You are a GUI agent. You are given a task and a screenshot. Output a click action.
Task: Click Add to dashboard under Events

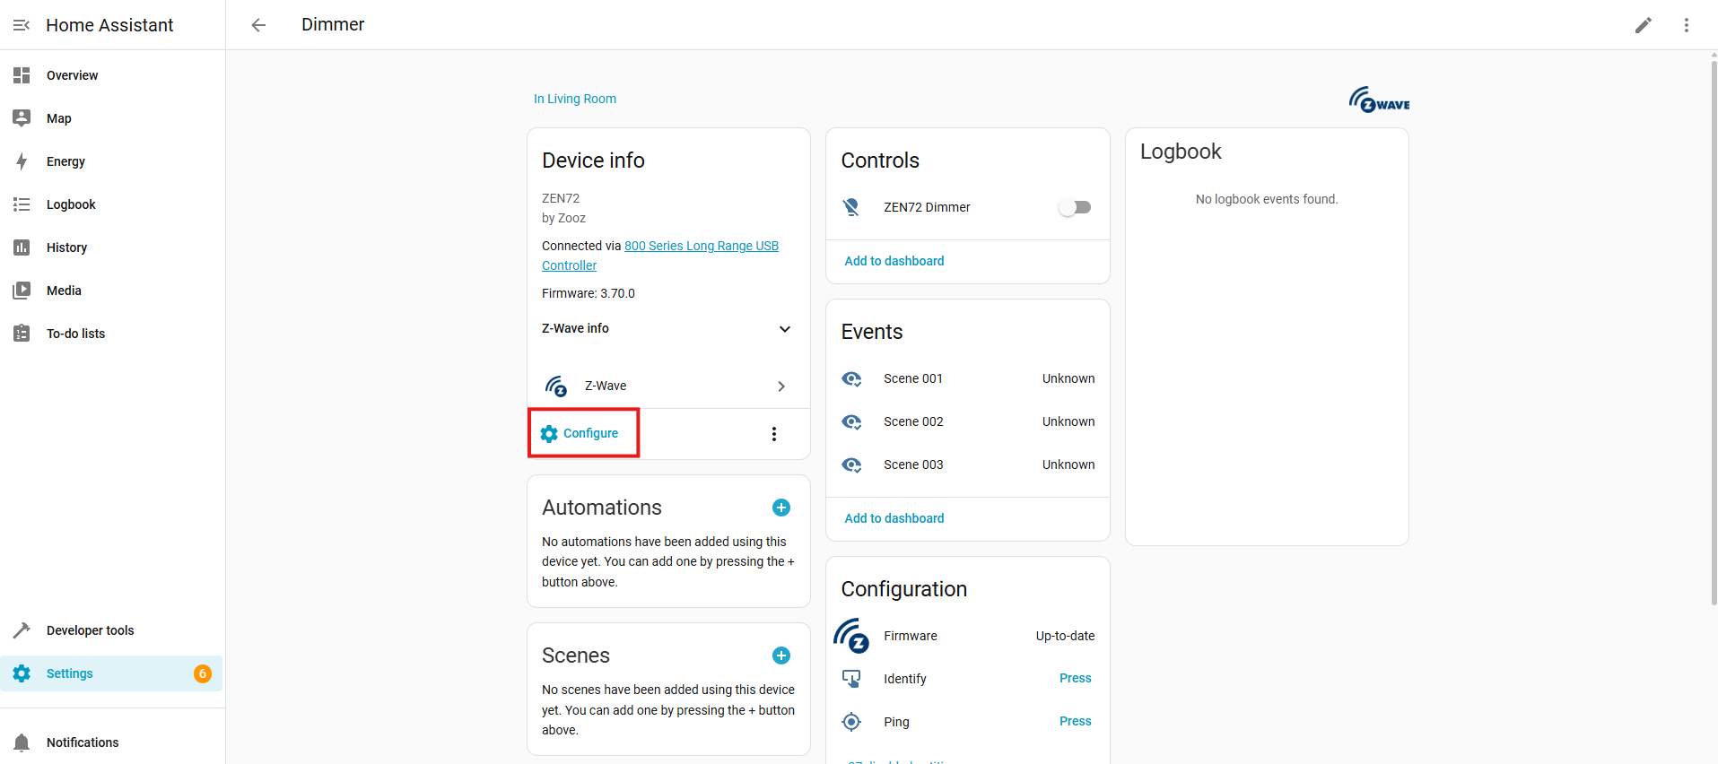tap(894, 518)
